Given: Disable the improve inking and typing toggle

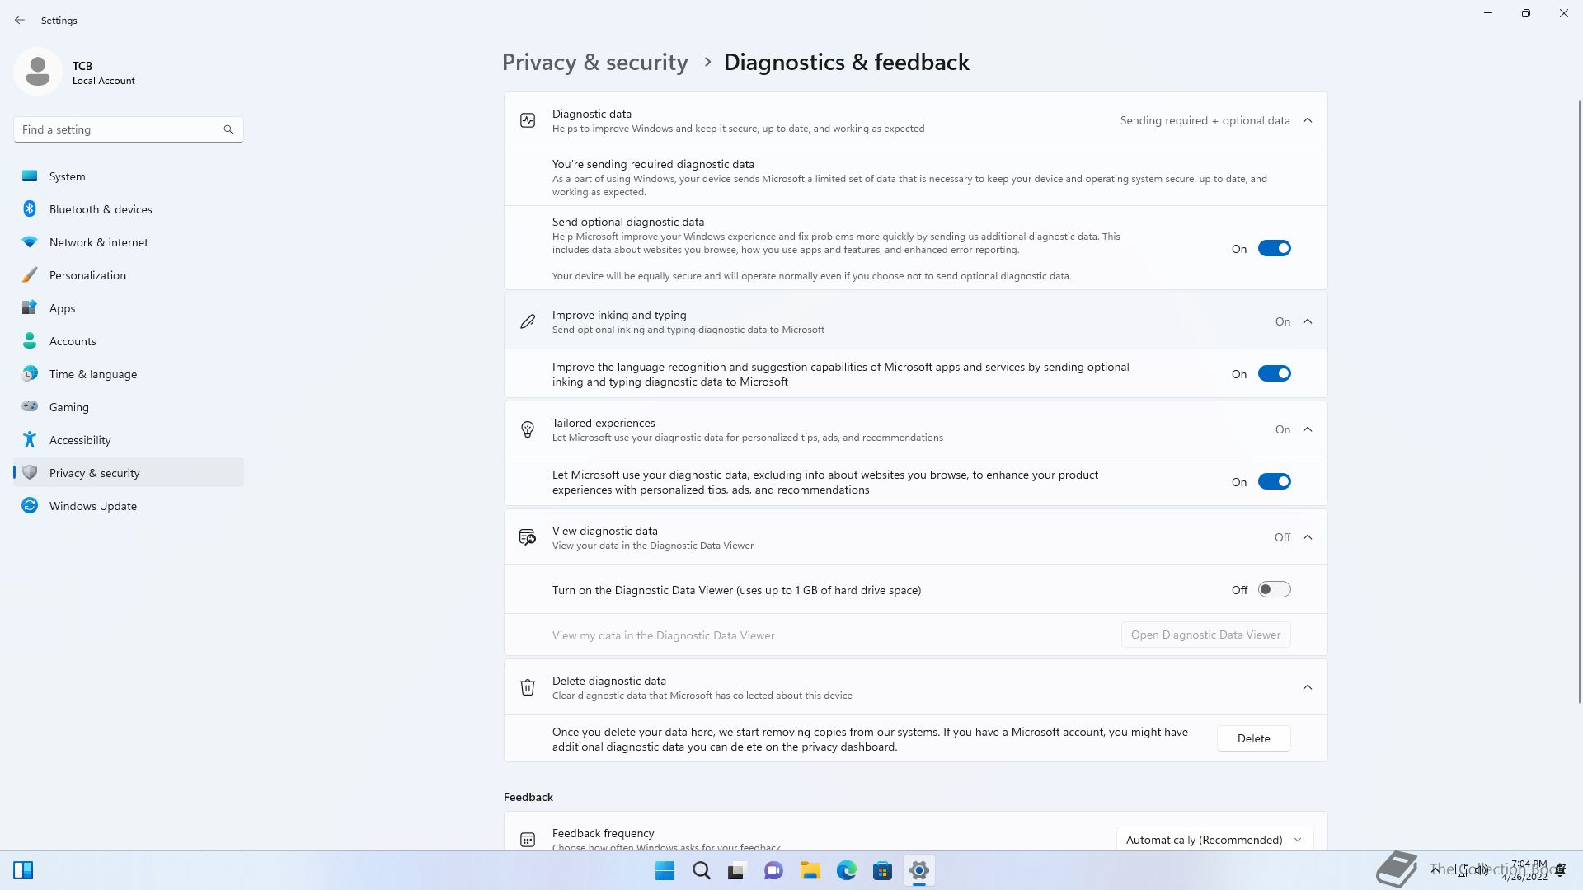Looking at the screenshot, I should click(x=1274, y=374).
